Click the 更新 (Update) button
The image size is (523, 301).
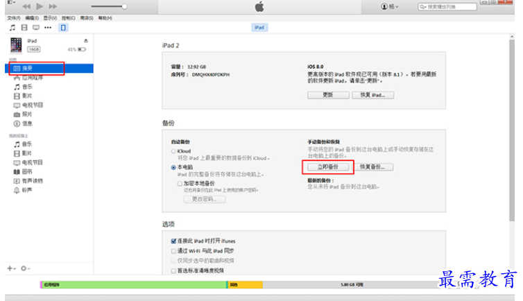coord(328,95)
